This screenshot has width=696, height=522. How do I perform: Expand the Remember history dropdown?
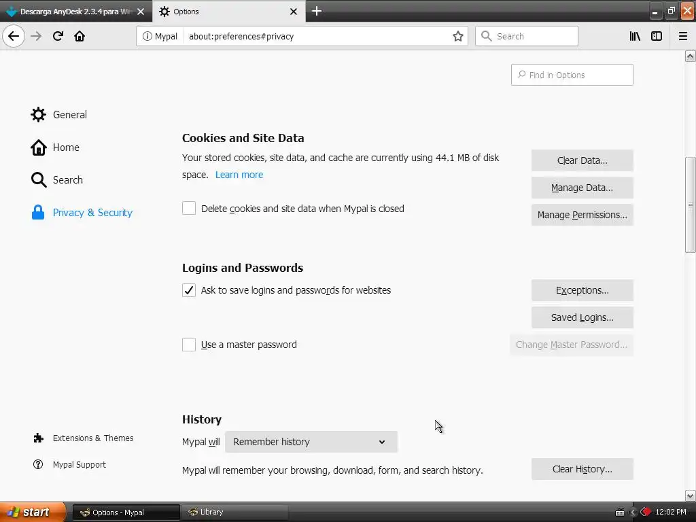point(311,442)
